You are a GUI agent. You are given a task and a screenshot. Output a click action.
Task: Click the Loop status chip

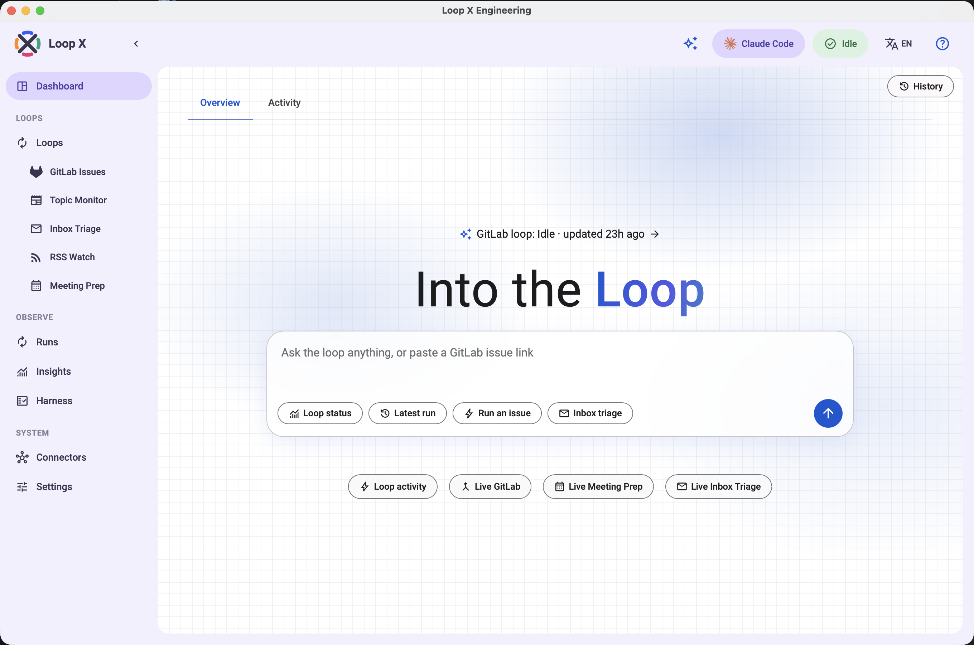[x=320, y=413]
